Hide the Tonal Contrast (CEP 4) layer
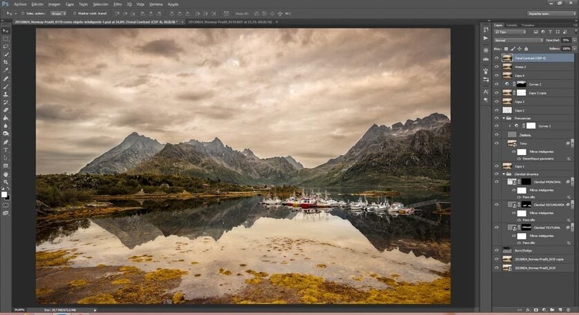 pyautogui.click(x=496, y=58)
